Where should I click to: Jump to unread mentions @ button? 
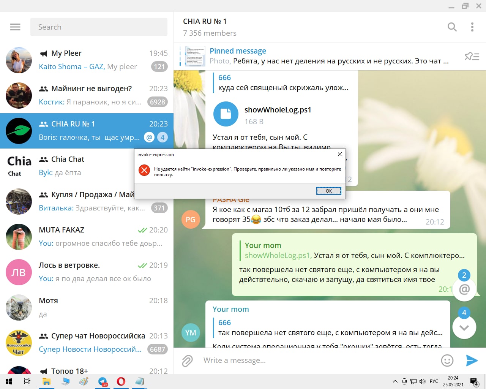pos(464,289)
